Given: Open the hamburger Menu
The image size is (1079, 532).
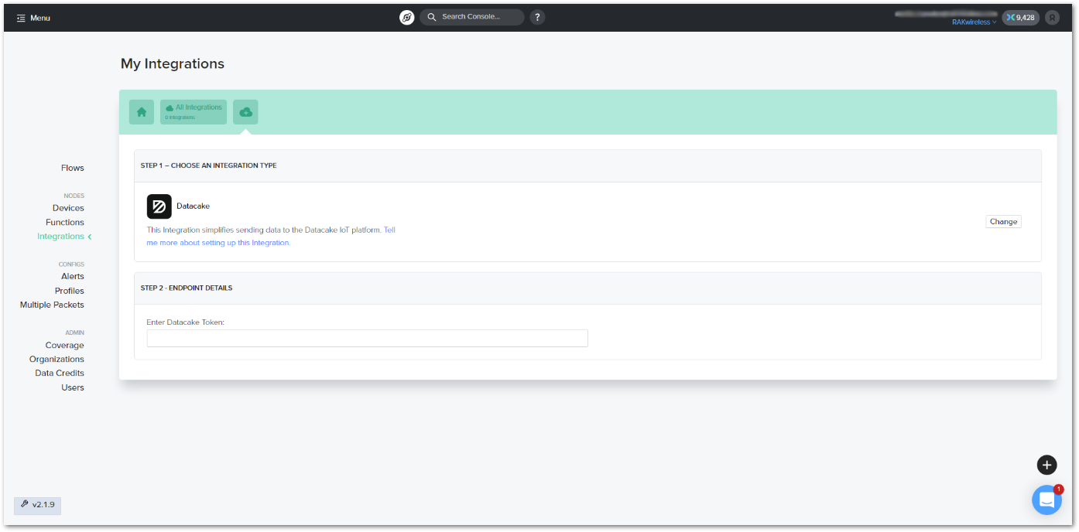Looking at the screenshot, I should tap(33, 18).
